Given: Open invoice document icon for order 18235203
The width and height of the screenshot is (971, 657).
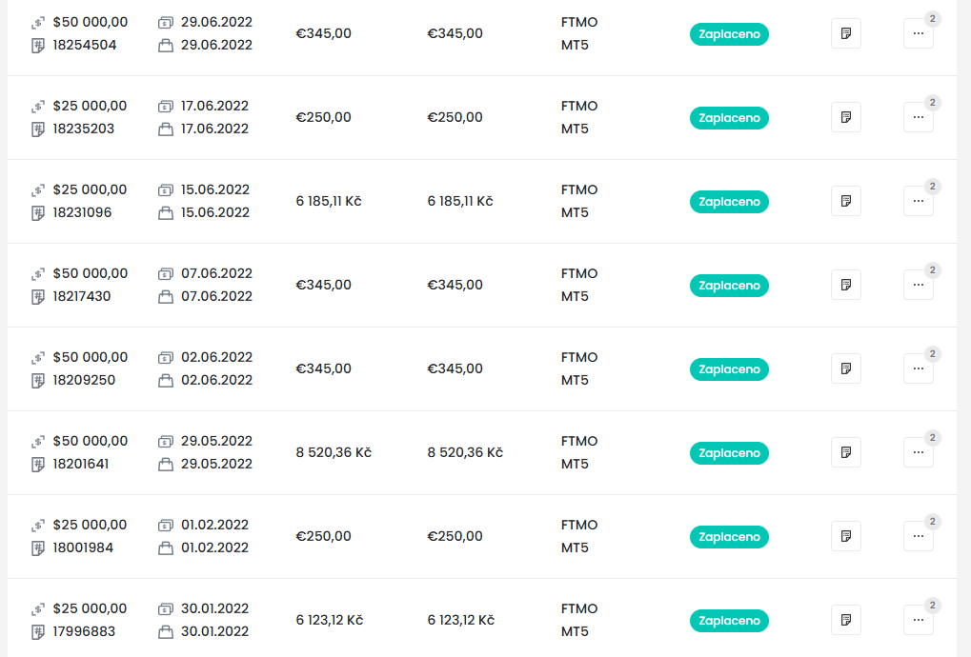Looking at the screenshot, I should click(x=846, y=118).
